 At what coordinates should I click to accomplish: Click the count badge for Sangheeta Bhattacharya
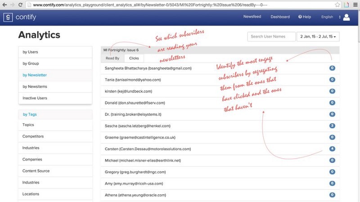click(332, 68)
